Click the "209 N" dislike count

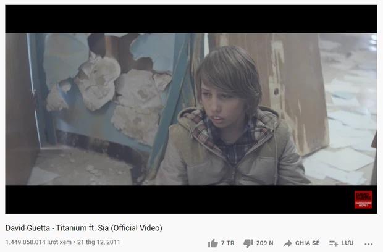click(265, 243)
